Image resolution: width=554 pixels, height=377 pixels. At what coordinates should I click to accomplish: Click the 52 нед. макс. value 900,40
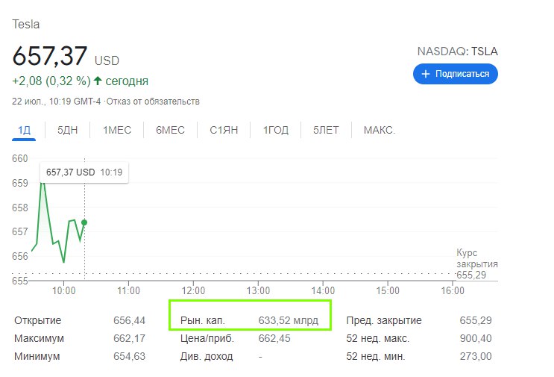[476, 338]
